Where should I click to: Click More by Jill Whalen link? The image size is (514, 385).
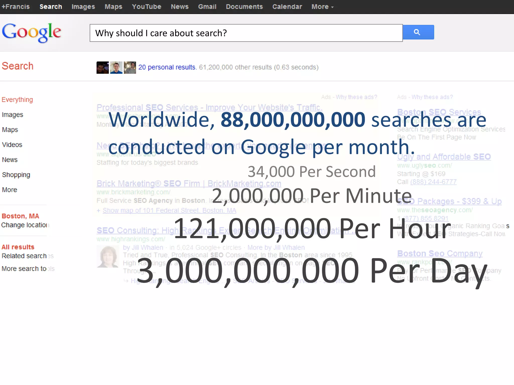(x=276, y=247)
